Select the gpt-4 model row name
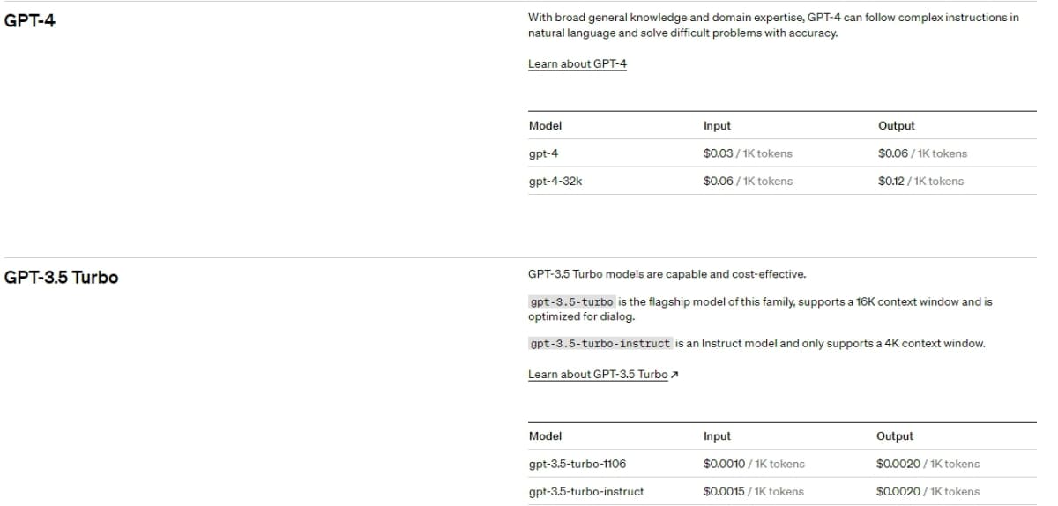Viewport: 1058px width, 506px height. click(x=543, y=153)
